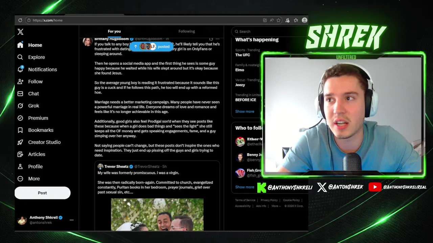
Task: Open the Elmo trending topic
Action: point(240,70)
